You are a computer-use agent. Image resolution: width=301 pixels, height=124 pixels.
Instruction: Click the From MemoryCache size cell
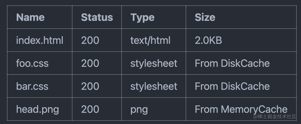click(241, 109)
